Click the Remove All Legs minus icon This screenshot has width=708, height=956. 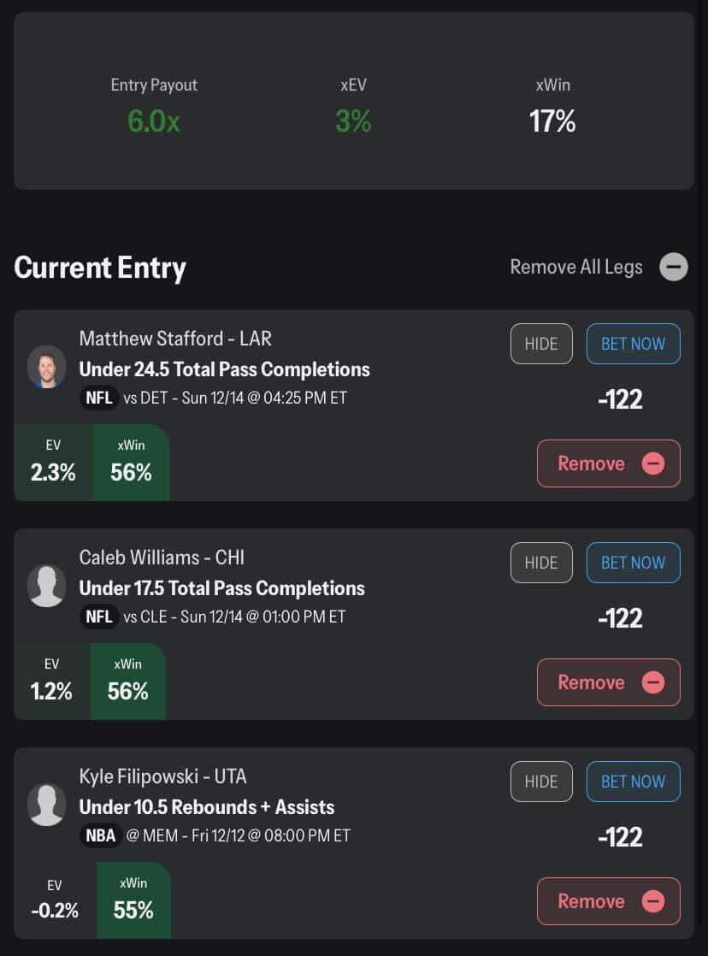coord(674,267)
